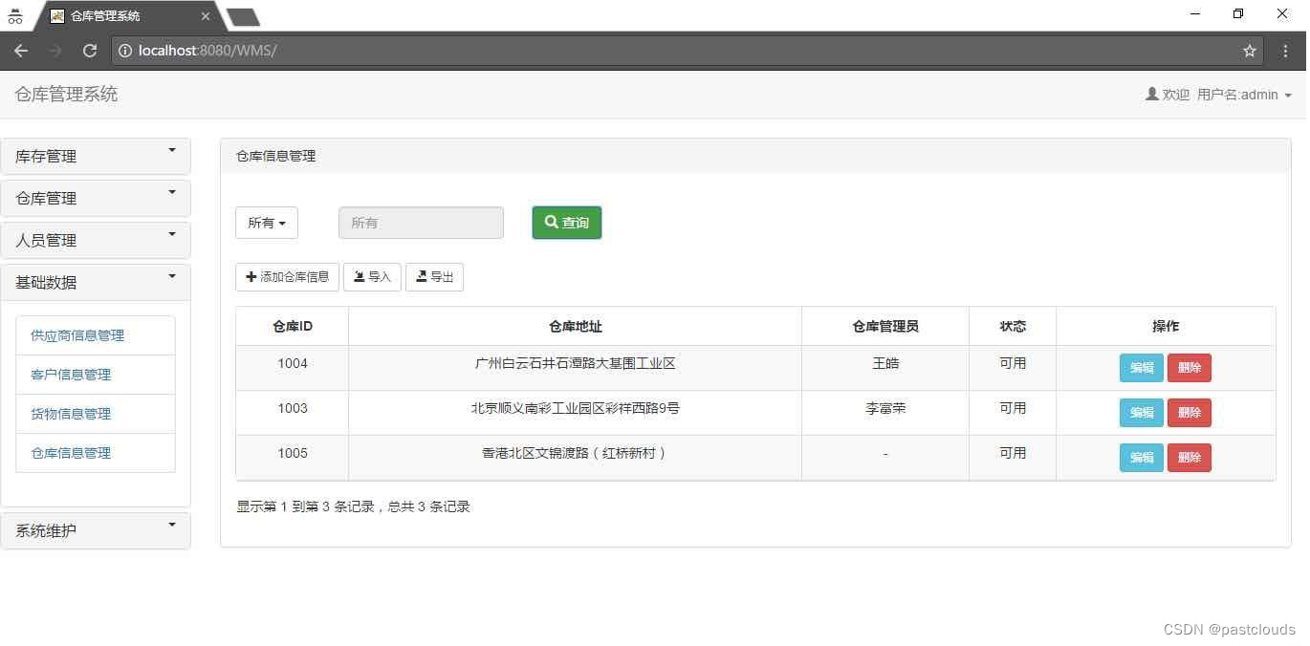Delete warehouse 1004 with 删除 button

point(1190,368)
